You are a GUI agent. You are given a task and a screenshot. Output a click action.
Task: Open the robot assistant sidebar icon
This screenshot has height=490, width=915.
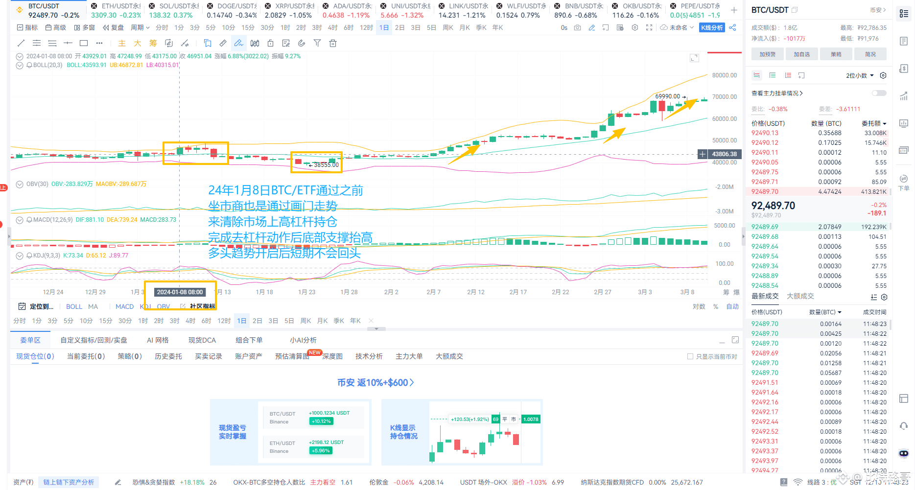(x=904, y=453)
